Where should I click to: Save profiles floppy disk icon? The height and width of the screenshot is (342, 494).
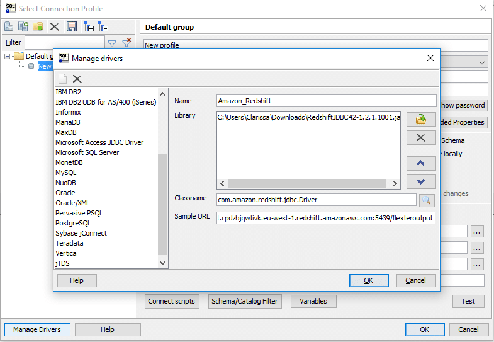[72, 27]
